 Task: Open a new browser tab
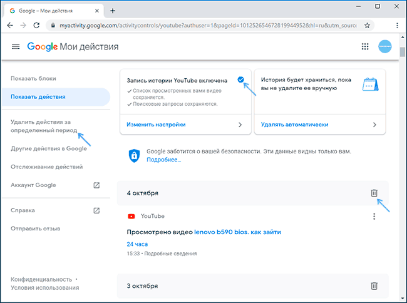(x=113, y=10)
